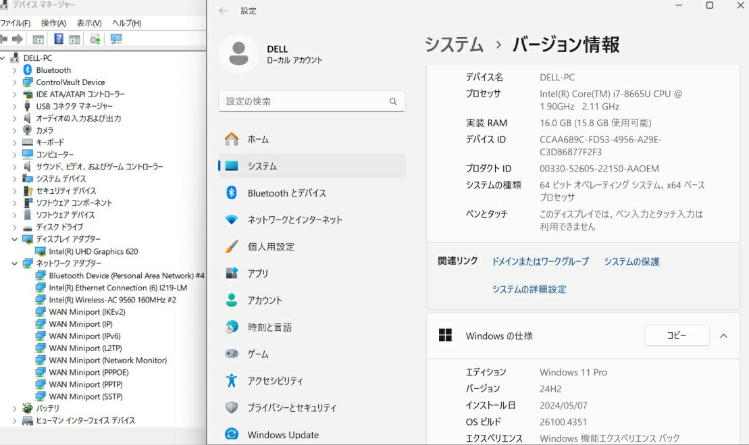Open the 操作(A) menu

pyautogui.click(x=53, y=23)
